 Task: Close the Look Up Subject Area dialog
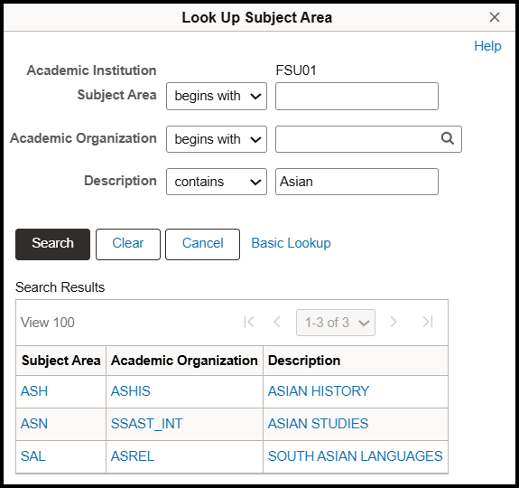[494, 17]
